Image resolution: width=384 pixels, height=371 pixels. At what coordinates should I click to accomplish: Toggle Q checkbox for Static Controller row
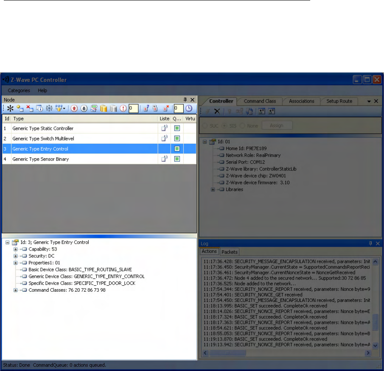(177, 128)
